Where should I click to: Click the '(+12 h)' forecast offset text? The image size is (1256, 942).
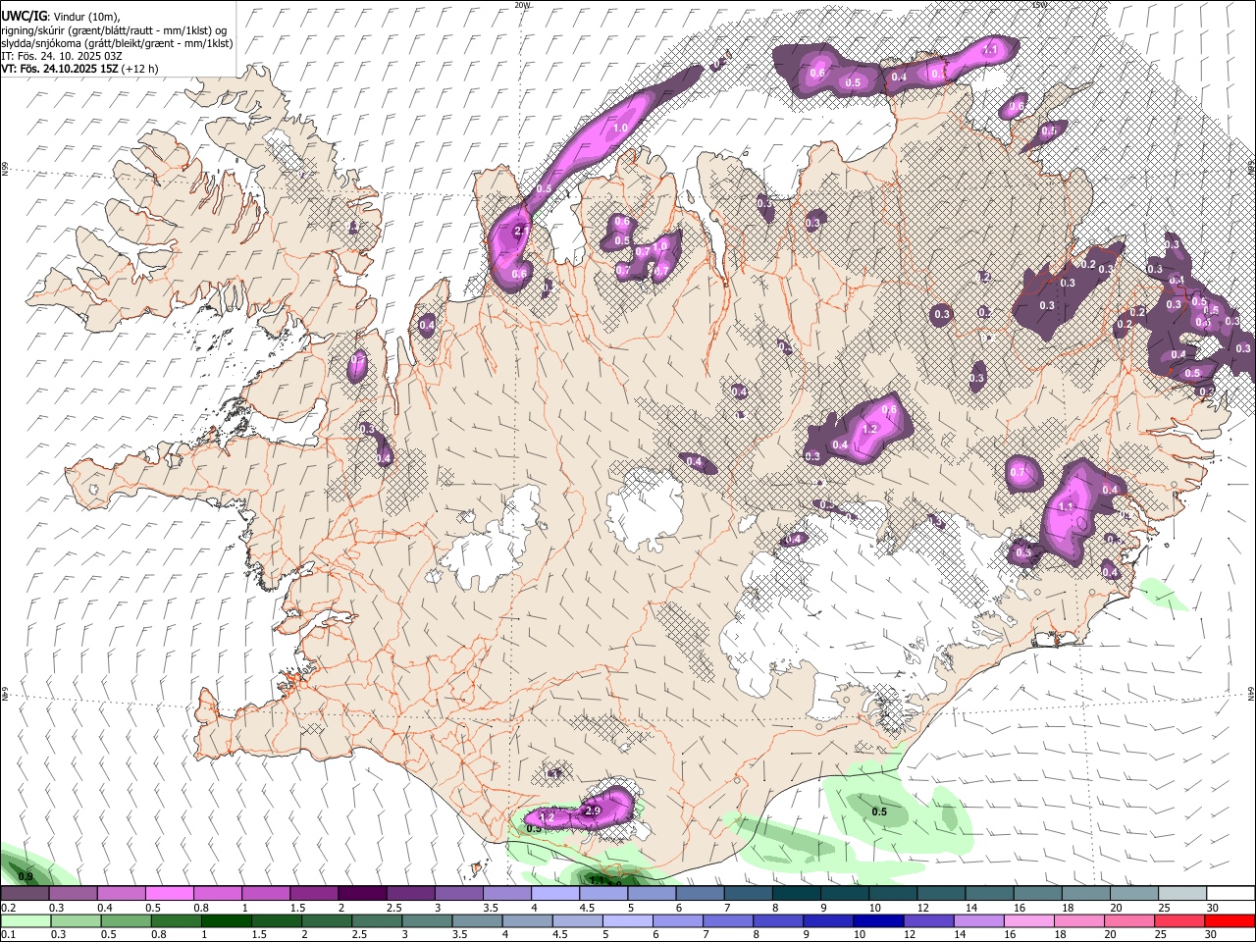139,69
